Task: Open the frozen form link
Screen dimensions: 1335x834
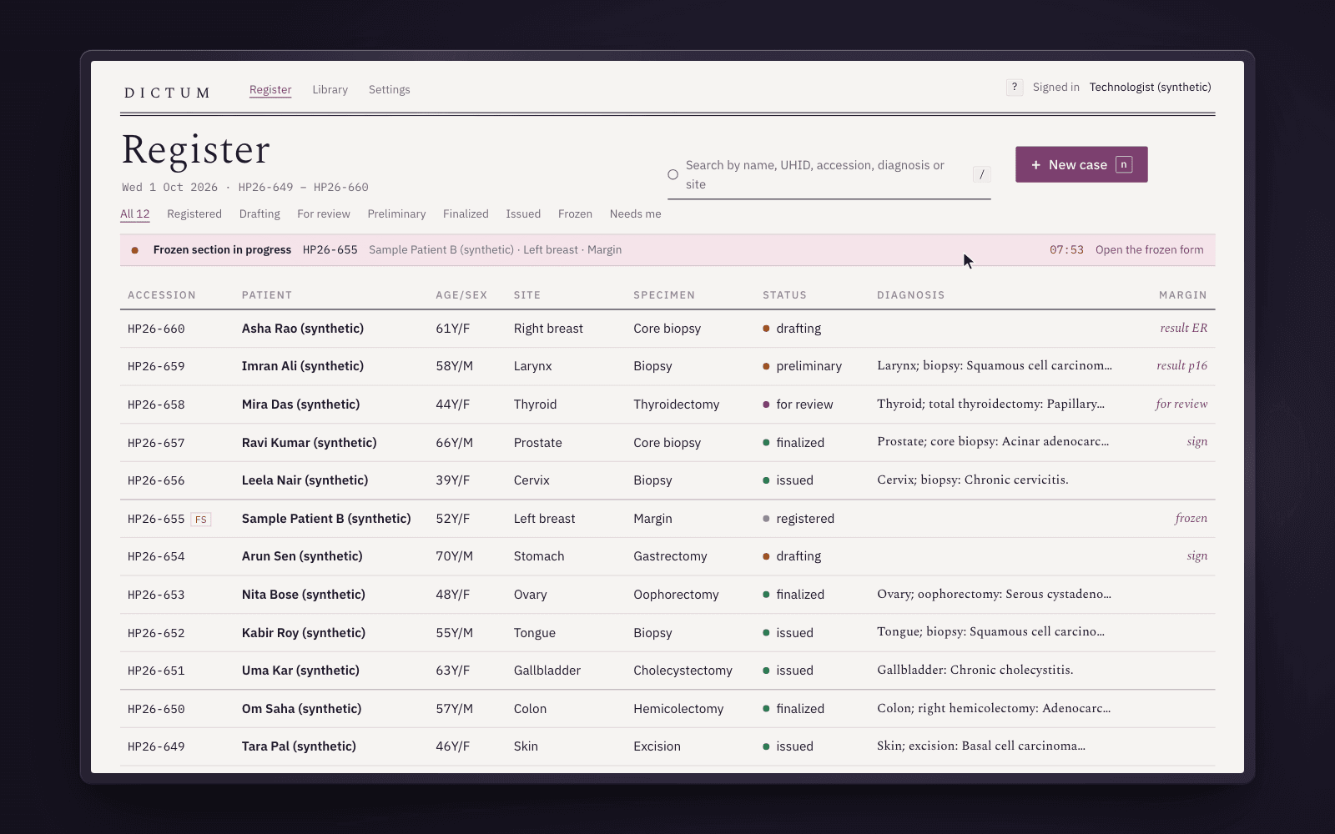Action: pos(1150,250)
